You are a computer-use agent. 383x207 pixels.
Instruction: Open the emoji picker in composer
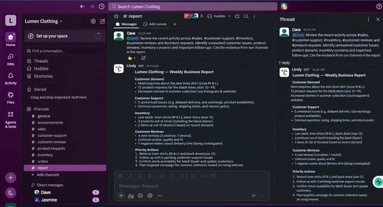[140, 196]
